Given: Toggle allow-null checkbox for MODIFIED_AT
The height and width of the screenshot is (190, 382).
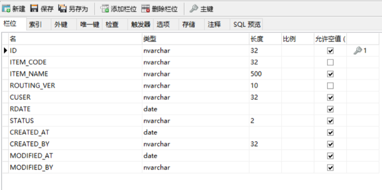Looking at the screenshot, I should (330, 156).
